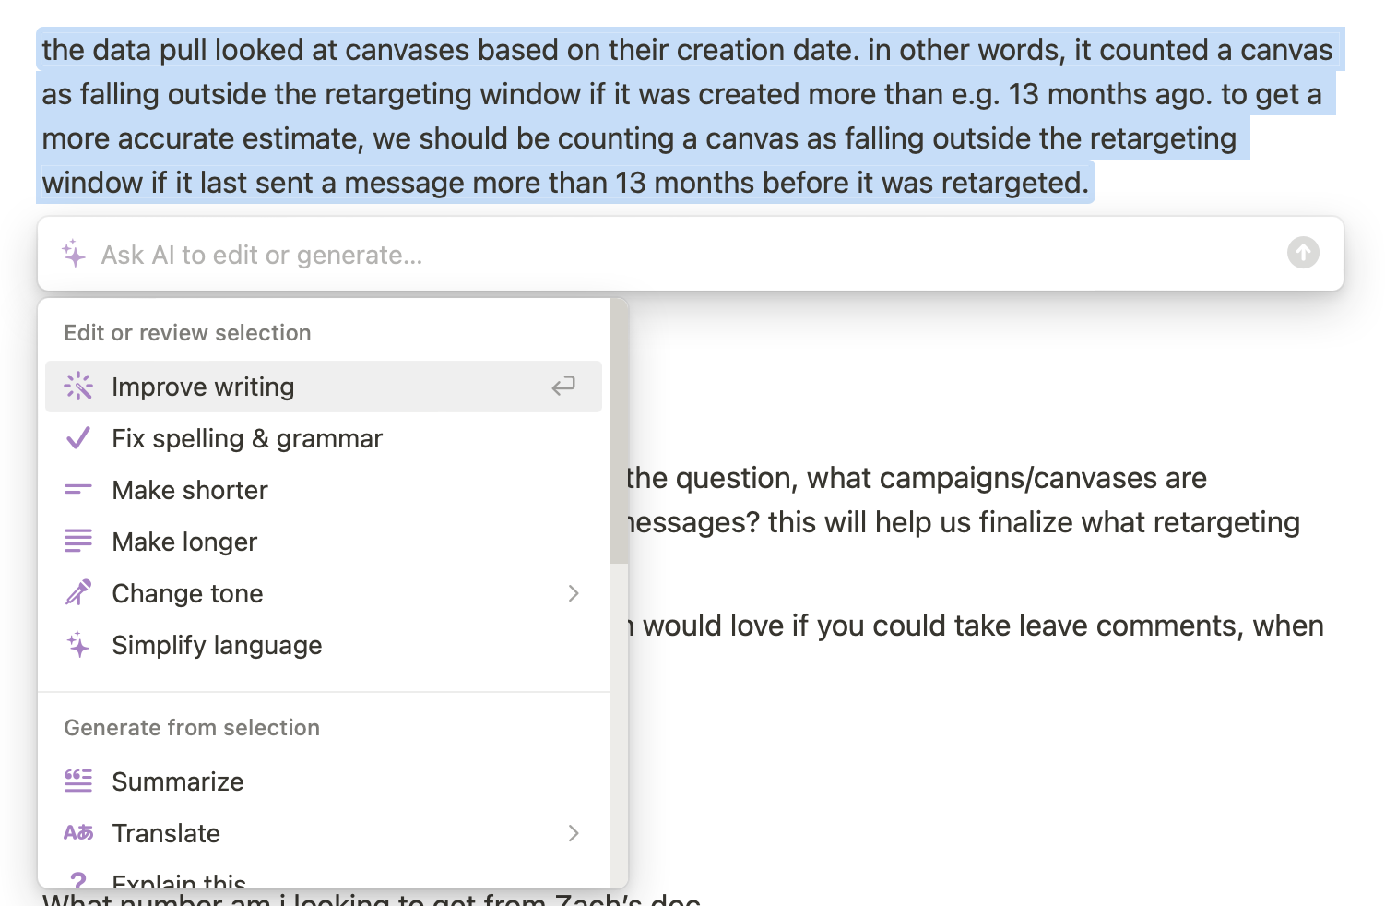Choose Make shorter from the AI menu
Viewport: 1385px width, 906px height.
(x=324, y=490)
